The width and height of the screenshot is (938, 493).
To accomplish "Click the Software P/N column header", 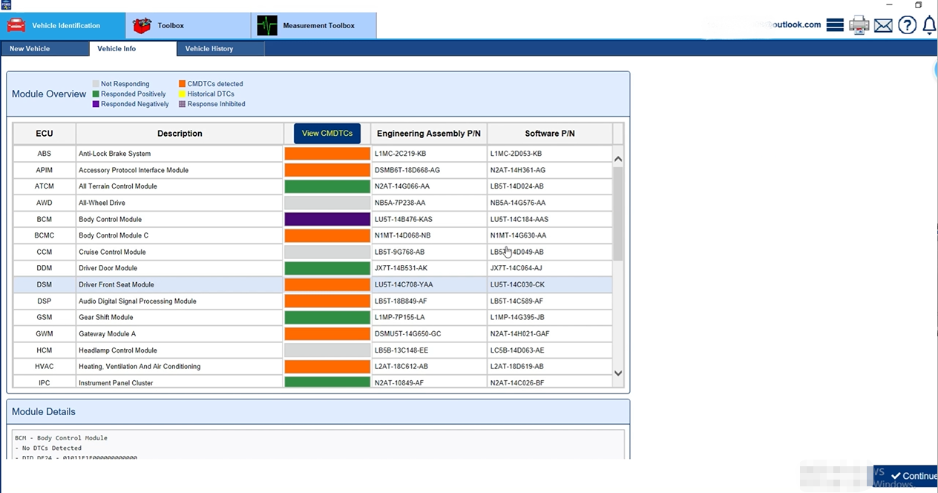I will coord(549,134).
